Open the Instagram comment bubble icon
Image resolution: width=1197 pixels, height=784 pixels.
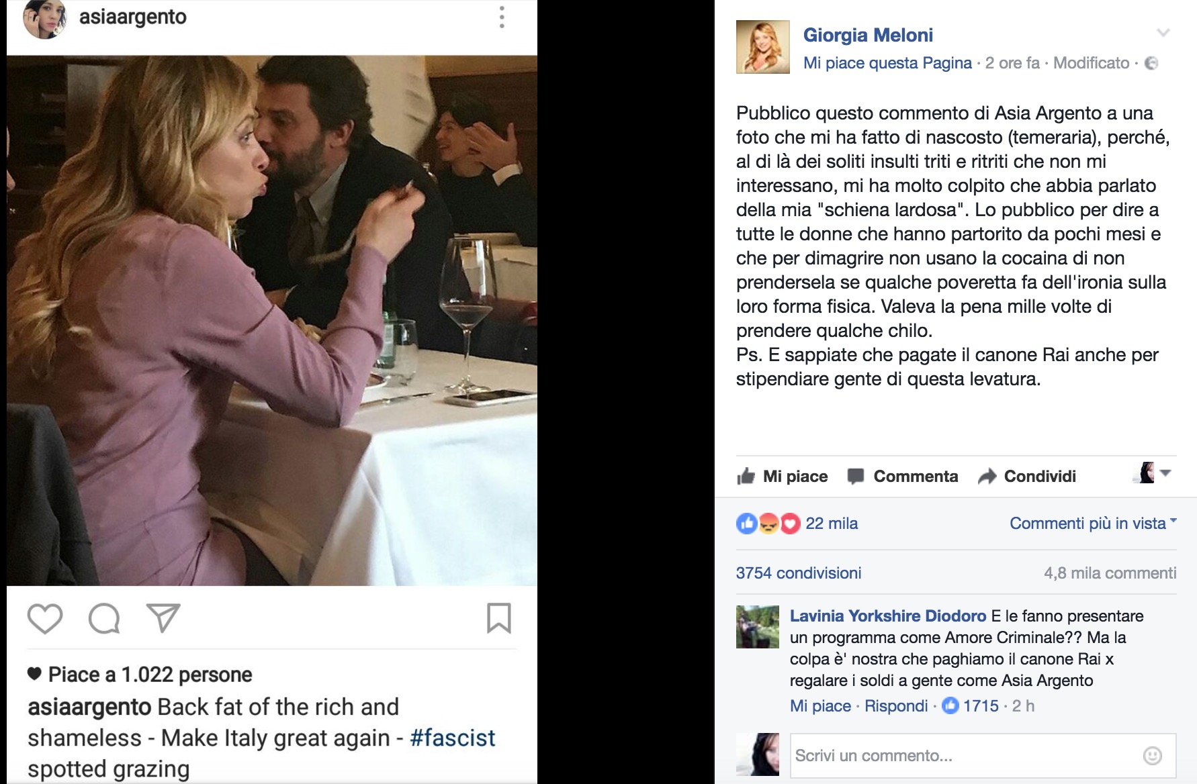coord(104,618)
